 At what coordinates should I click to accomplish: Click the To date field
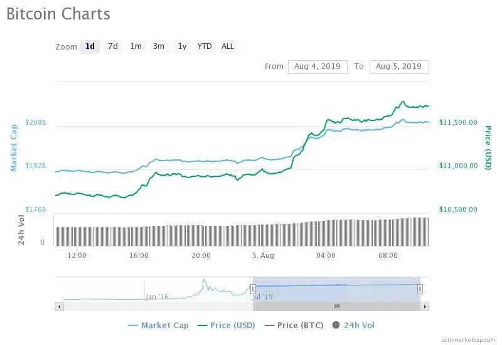pos(399,66)
